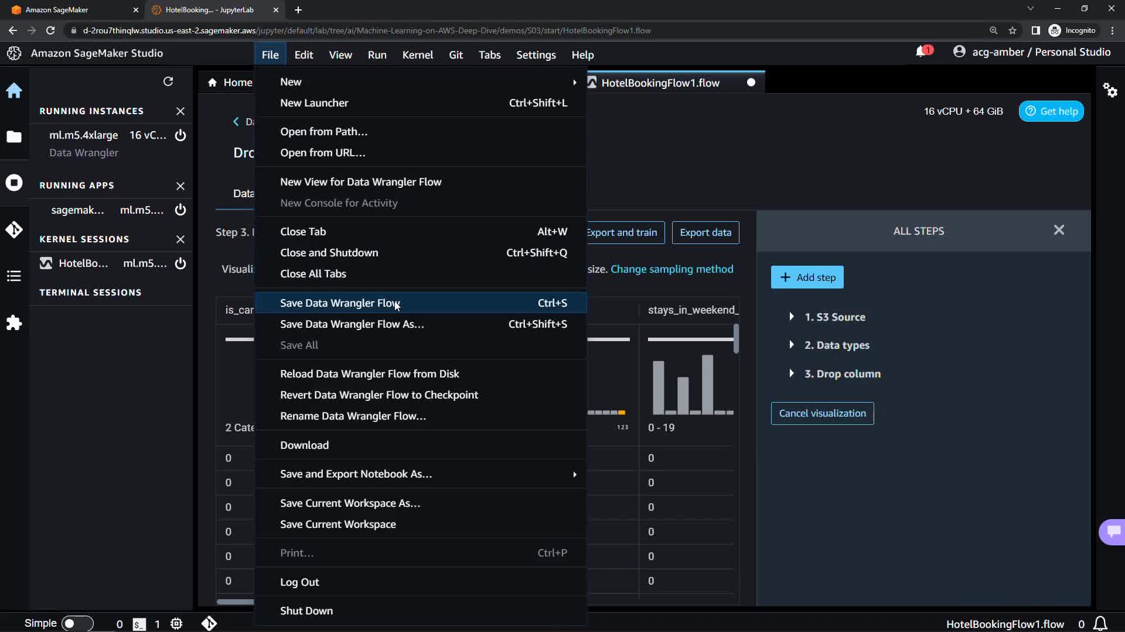Shut down the ml.m5.4xlarge instance

[180, 135]
